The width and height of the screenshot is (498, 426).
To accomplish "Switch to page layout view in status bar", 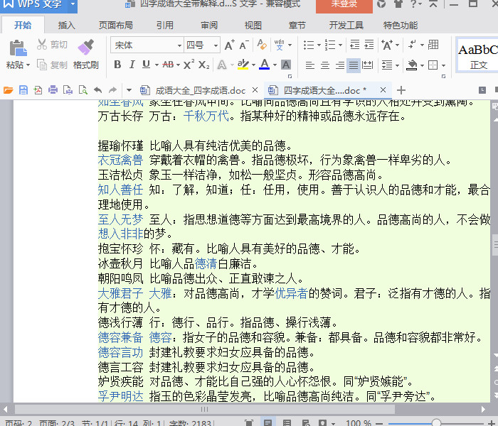I will [267, 422].
